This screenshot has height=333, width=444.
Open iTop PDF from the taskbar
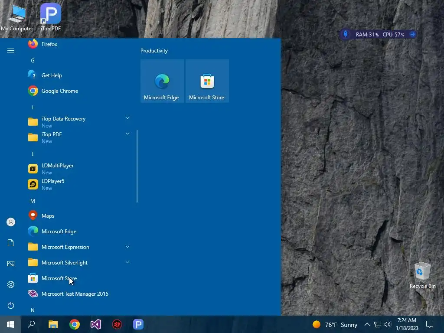coord(138,324)
